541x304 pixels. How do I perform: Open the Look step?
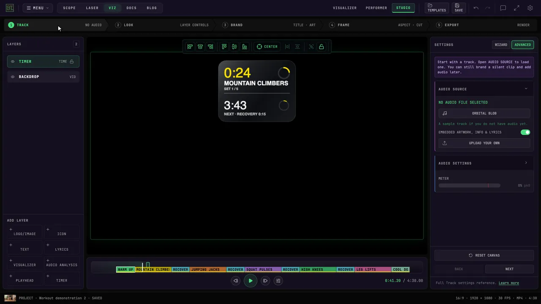tap(162, 25)
